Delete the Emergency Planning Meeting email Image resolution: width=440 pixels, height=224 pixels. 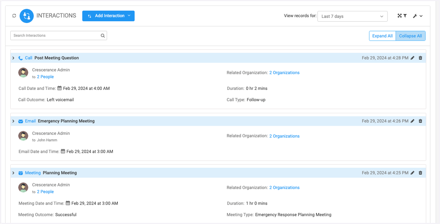[x=420, y=121]
